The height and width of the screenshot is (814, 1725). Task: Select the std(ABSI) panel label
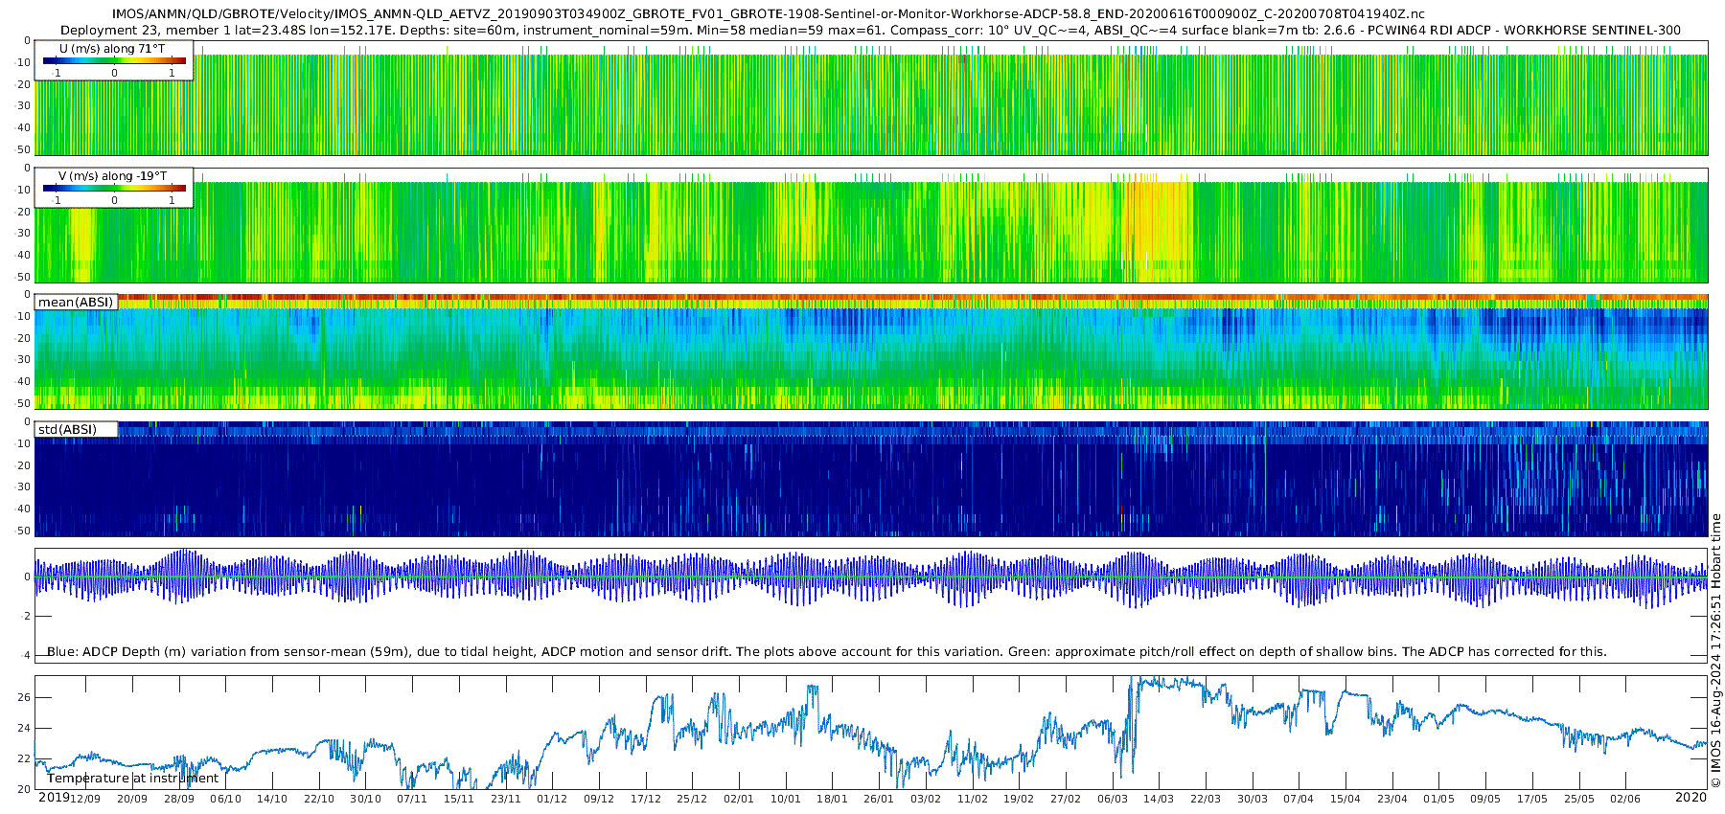point(76,429)
